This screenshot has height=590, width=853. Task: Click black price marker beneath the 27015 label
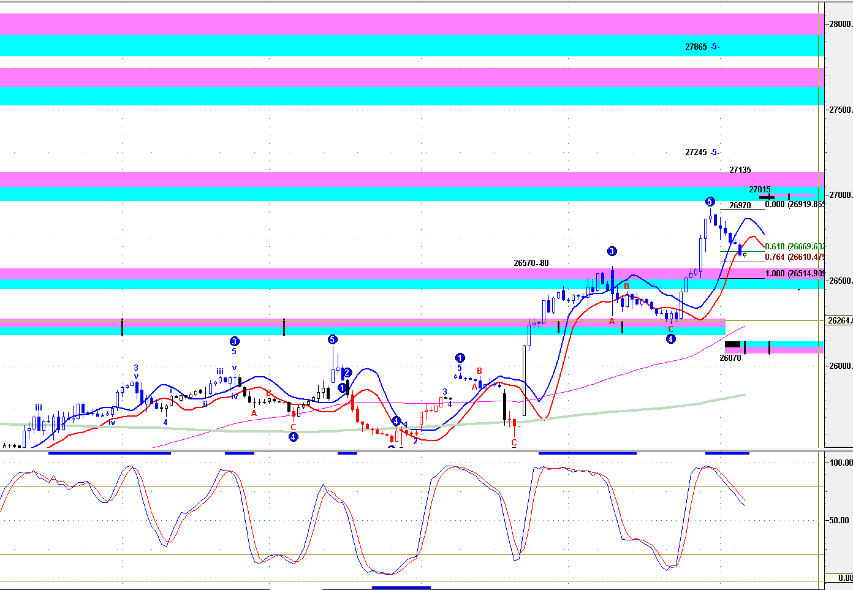coord(767,197)
